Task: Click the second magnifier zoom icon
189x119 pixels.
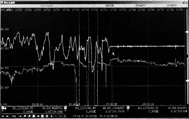Action: [29, 116]
